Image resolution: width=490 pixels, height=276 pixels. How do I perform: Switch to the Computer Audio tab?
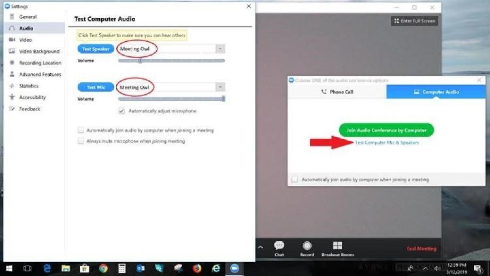click(x=436, y=92)
